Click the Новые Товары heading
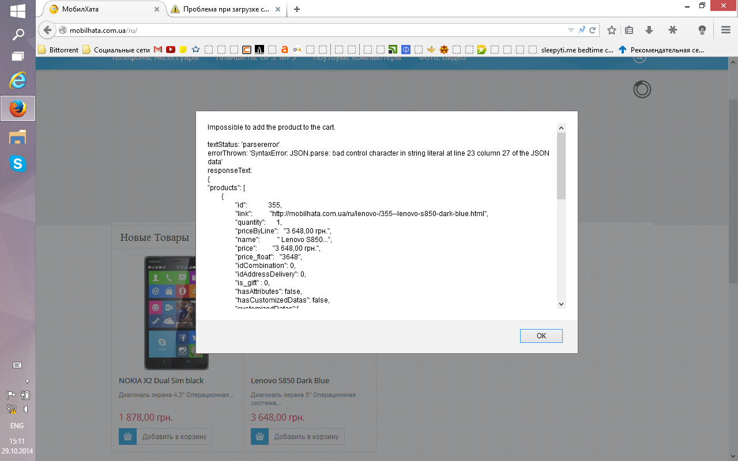 155,237
